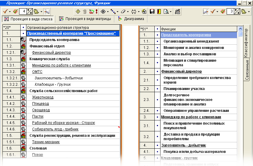Click the black left-right arrows toolbar icon
The height and width of the screenshot is (166, 253).
tap(103, 12)
